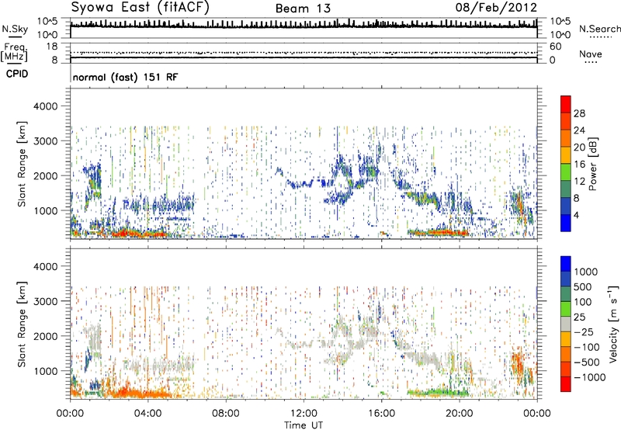
Task: Click the "1000" range tick in power panel
Action: click(45, 210)
